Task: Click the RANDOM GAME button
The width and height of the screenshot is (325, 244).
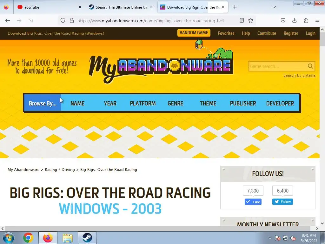Action: click(194, 33)
